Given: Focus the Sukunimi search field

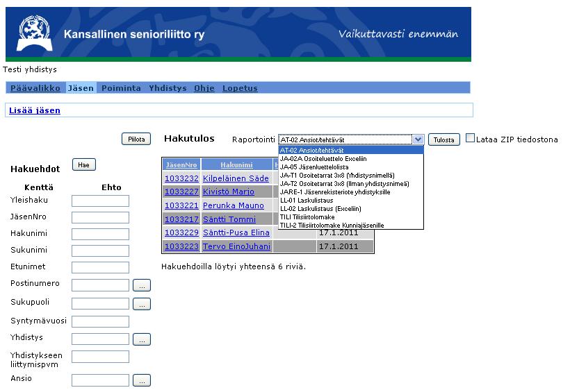Looking at the screenshot, I should 100,251.
